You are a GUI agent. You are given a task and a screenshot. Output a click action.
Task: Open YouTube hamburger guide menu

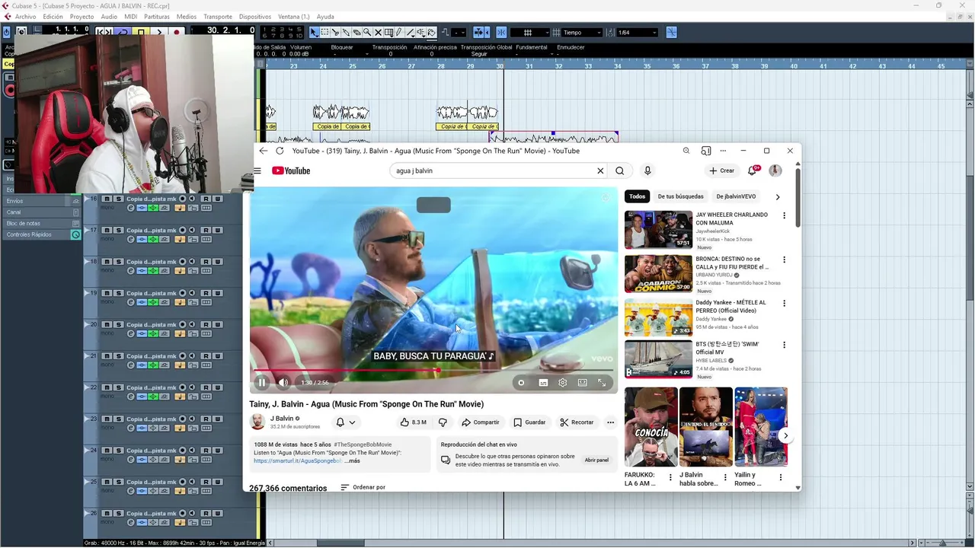click(x=257, y=170)
